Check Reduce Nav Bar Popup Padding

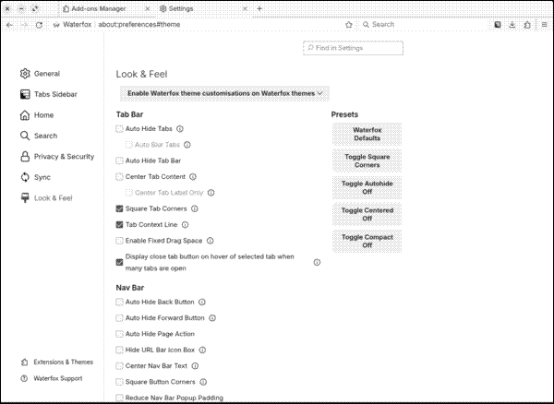[x=119, y=398]
